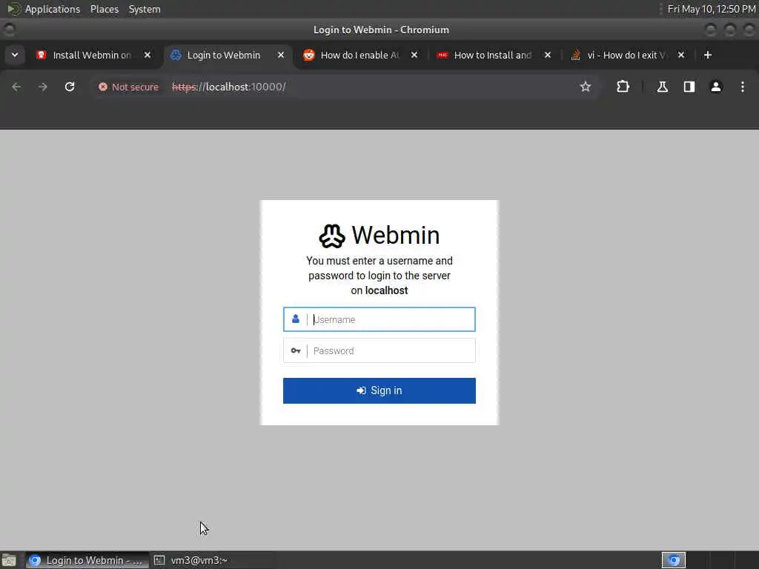Focus the Username input field

[x=379, y=319]
